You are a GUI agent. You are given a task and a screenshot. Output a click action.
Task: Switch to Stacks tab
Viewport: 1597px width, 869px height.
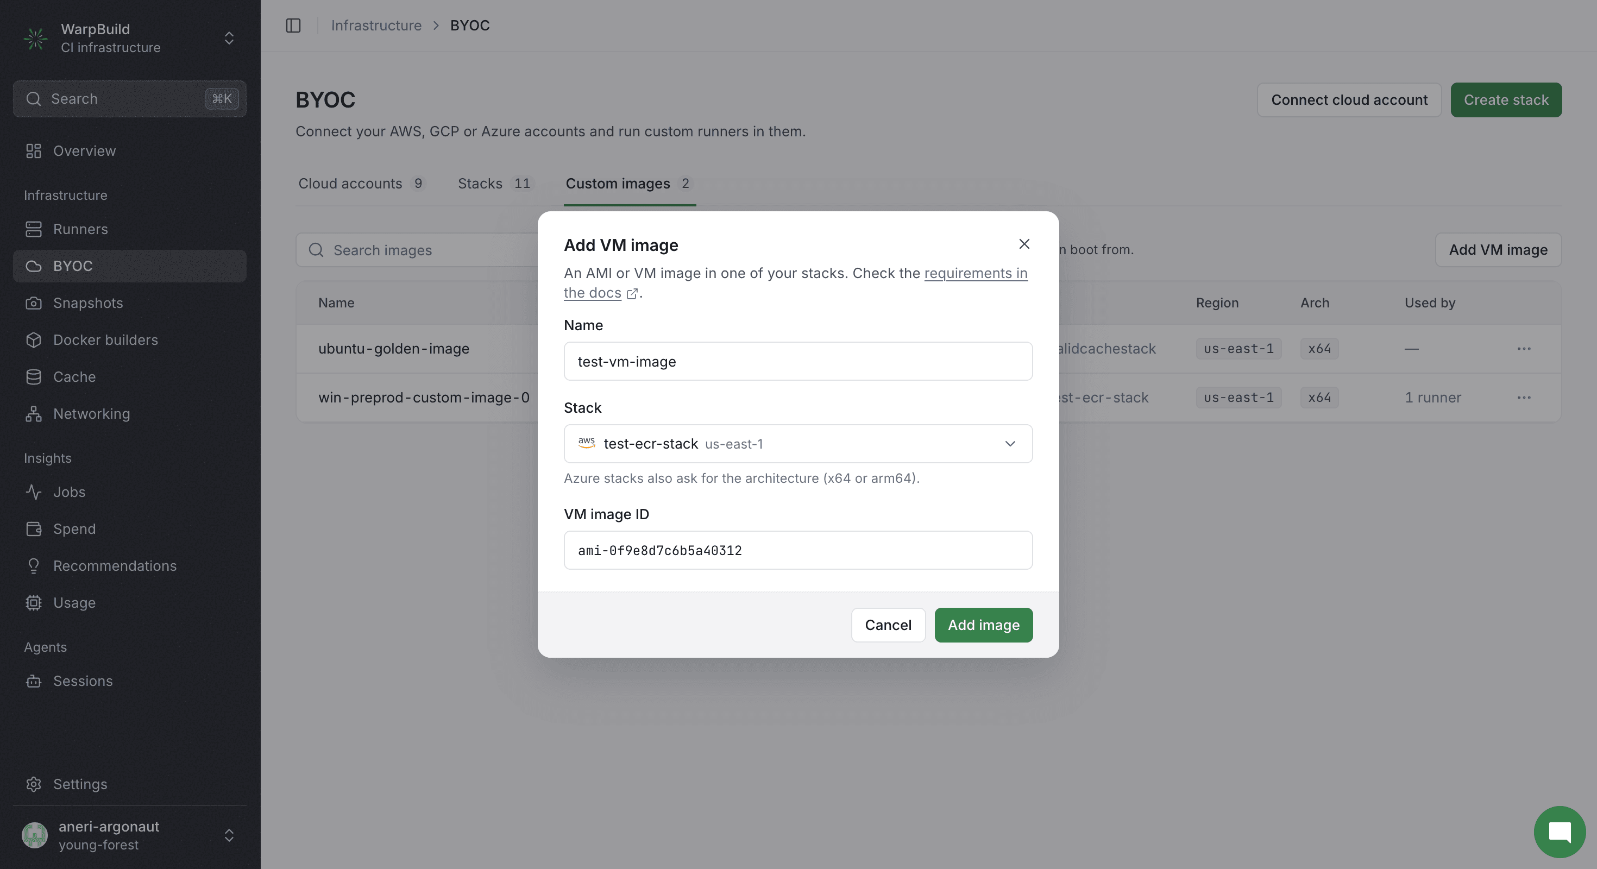496,184
